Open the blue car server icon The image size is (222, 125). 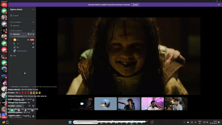4,76
